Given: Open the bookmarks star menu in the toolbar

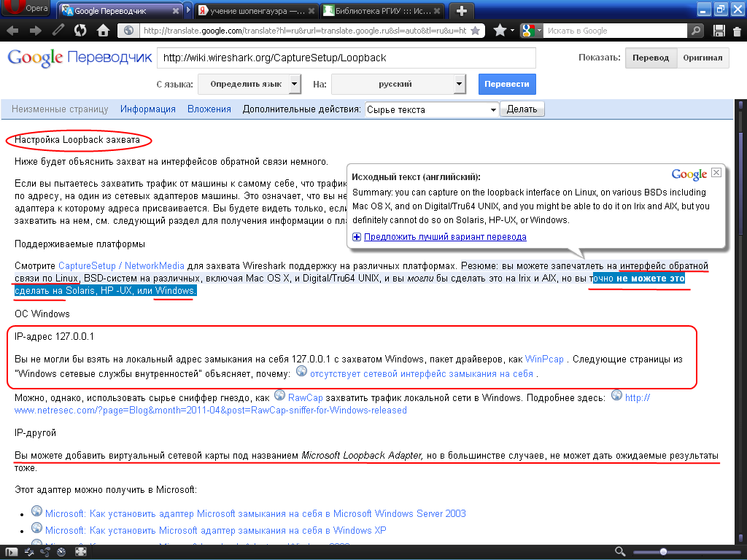Looking at the screenshot, I should pyautogui.click(x=503, y=31).
